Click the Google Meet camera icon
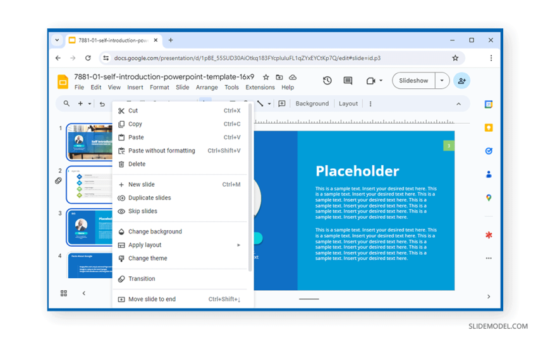 coord(370,81)
